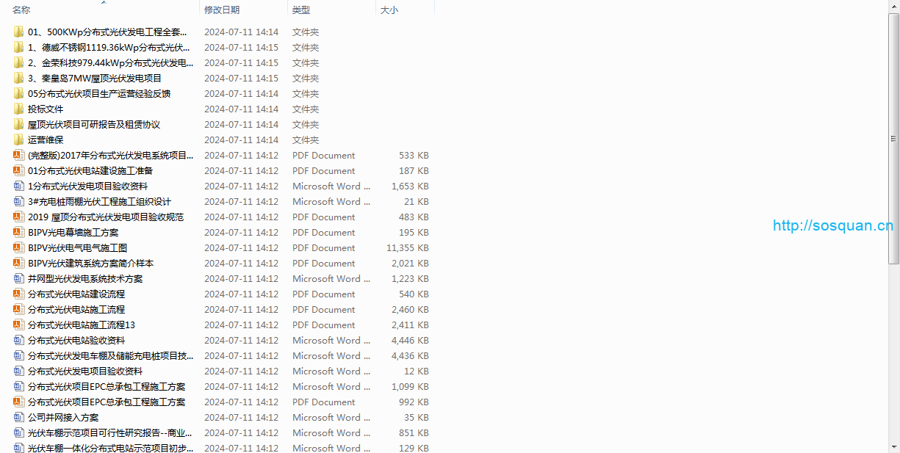Click the scrollbar down arrow
Viewport: 900px width, 453px height.
coord(893,446)
